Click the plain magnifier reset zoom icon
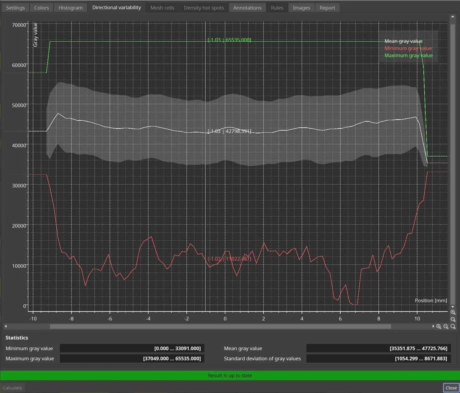 coord(453,327)
